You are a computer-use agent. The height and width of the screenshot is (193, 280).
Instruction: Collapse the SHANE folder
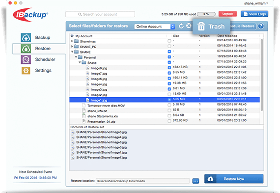tap(72, 52)
